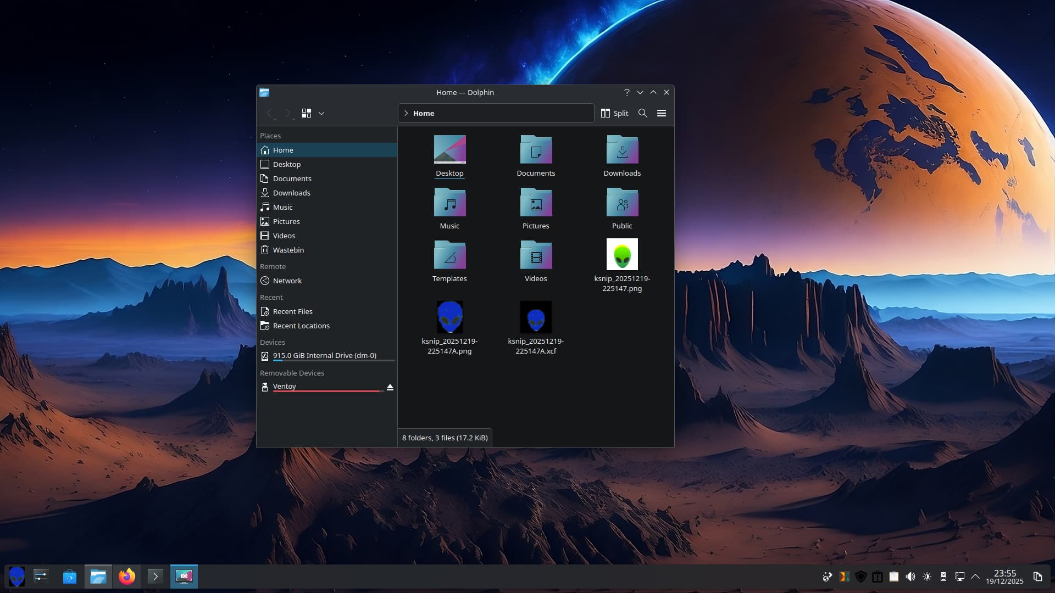The image size is (1055, 593).
Task: Expand hidden system tray icons arrow
Action: point(975,577)
